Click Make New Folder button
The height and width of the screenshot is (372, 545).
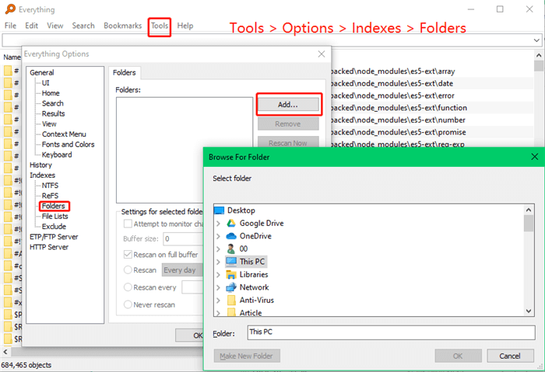(247, 356)
